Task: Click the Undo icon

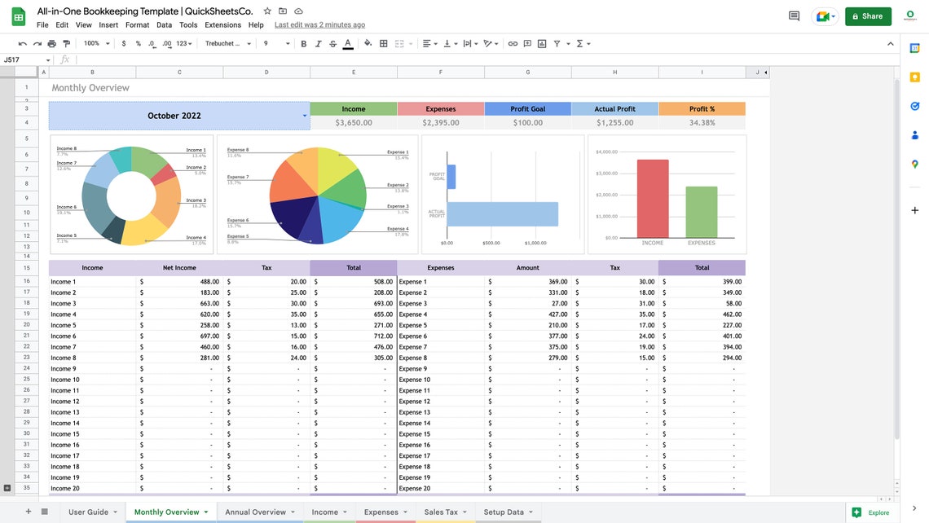Action: (22, 42)
